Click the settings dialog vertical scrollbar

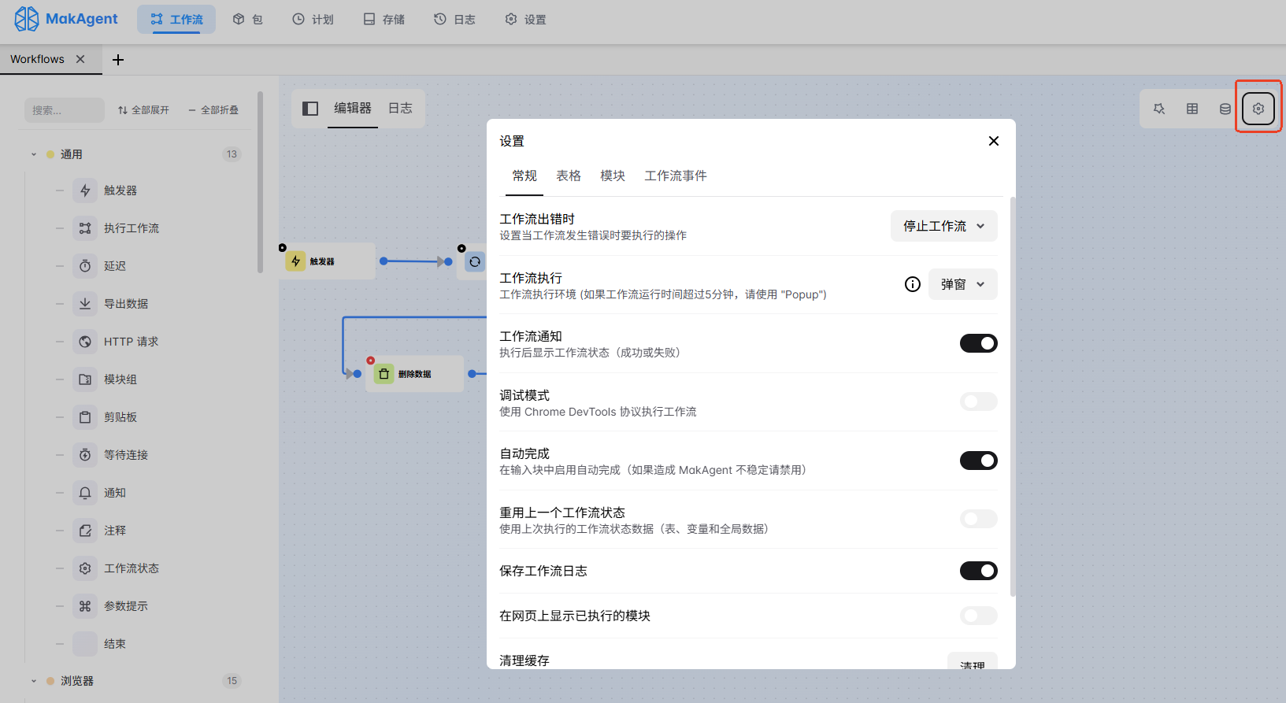click(1013, 394)
